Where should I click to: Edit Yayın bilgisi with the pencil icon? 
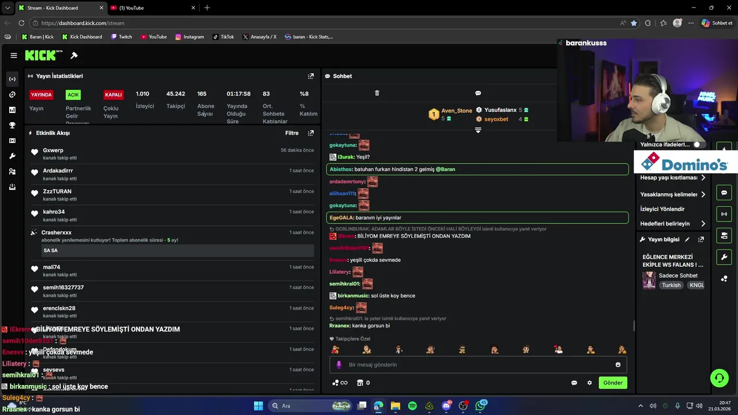point(687,239)
